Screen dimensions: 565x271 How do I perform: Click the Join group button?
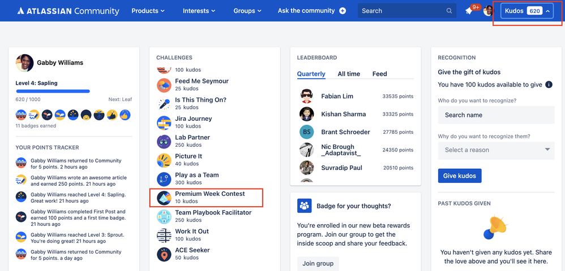[x=318, y=264]
